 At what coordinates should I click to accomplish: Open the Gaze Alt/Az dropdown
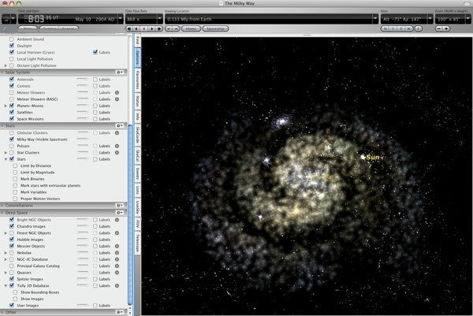[430, 19]
